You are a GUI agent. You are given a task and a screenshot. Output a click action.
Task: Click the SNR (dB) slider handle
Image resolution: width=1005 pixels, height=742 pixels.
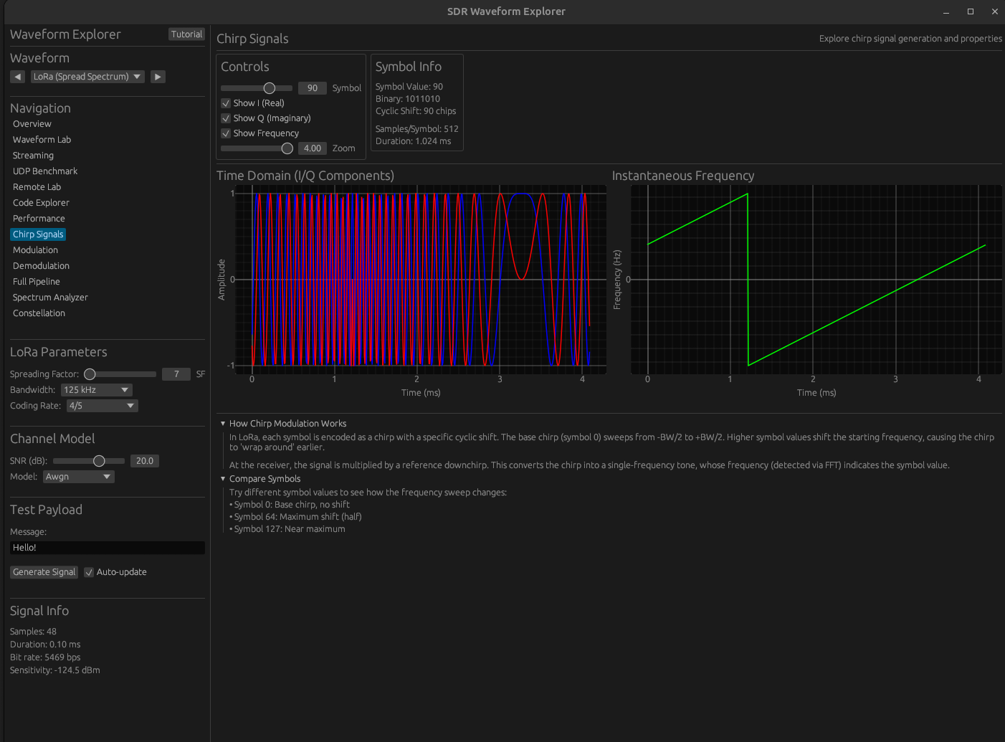pyautogui.click(x=99, y=461)
